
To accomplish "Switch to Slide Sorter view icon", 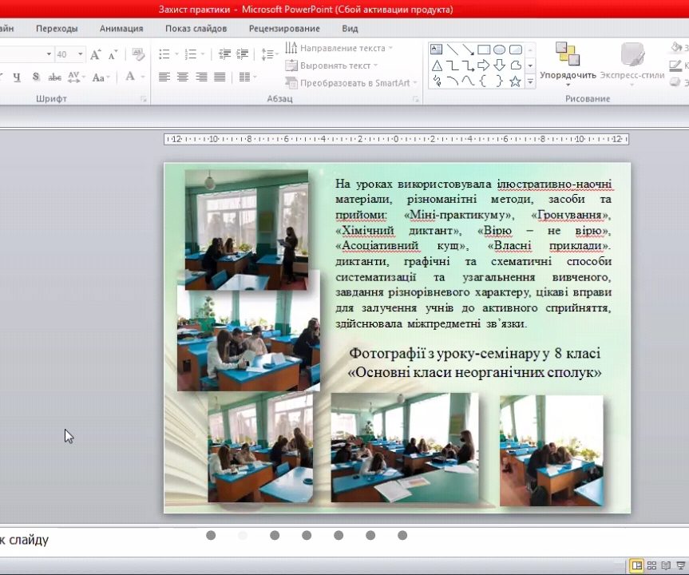I will pos(651,565).
